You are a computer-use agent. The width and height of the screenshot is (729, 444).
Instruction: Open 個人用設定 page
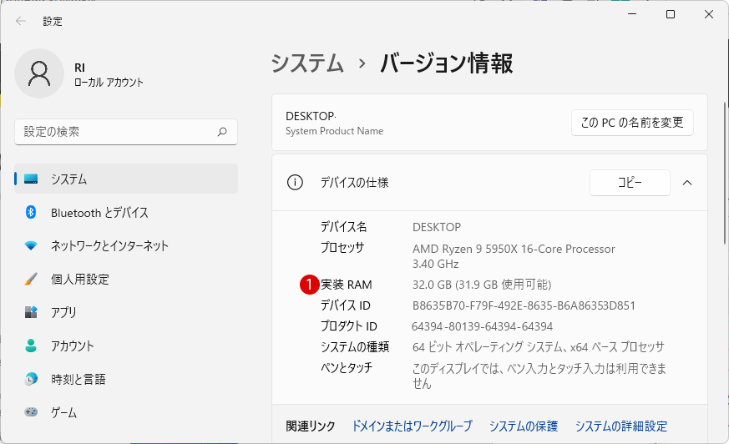point(126,279)
